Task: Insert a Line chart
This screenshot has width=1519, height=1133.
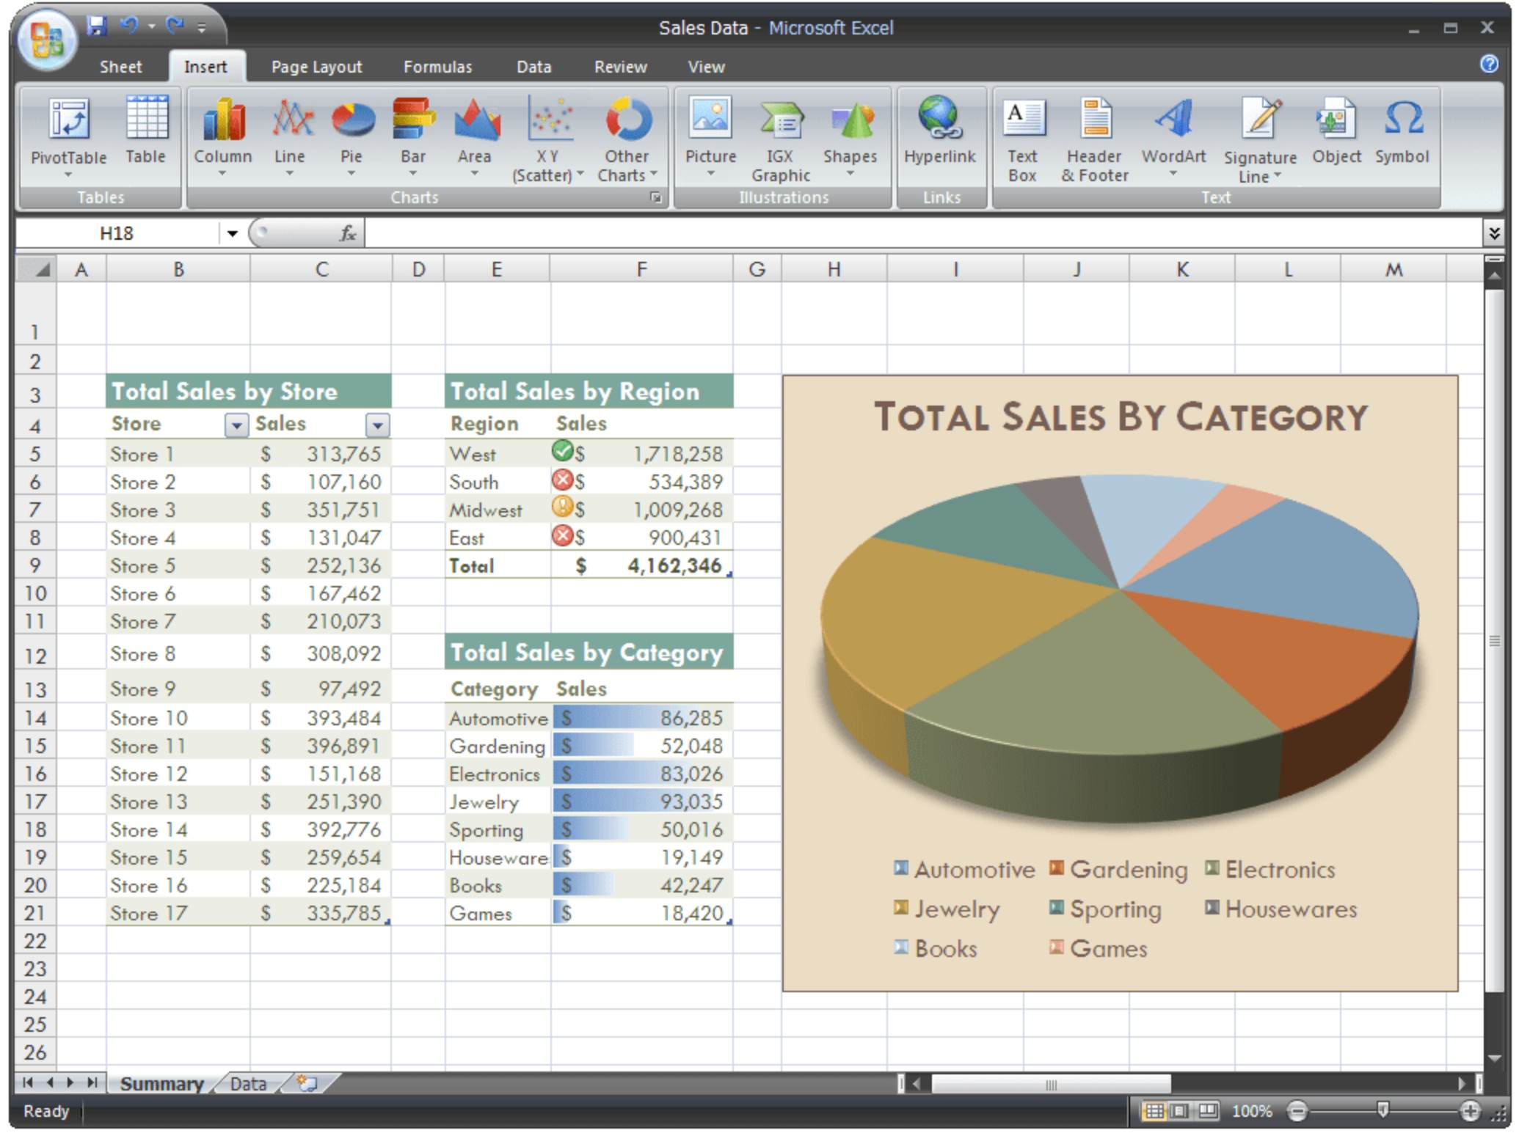Action: pyautogui.click(x=290, y=138)
